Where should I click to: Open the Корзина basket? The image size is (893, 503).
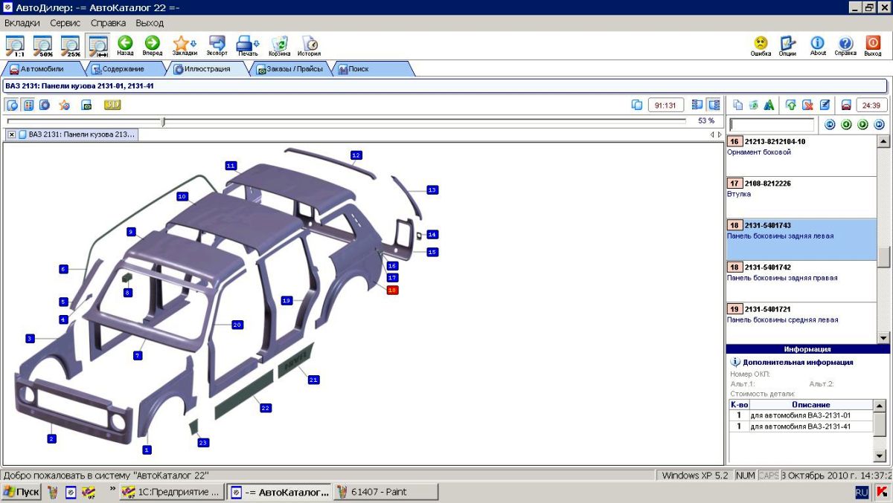coord(280,45)
